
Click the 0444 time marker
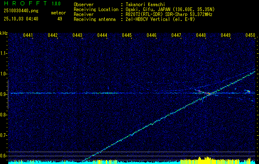pyautogui.click(x=102, y=35)
